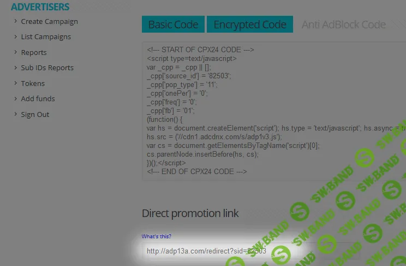Open the Tokens page link
This screenshot has width=406, height=266.
coord(33,84)
